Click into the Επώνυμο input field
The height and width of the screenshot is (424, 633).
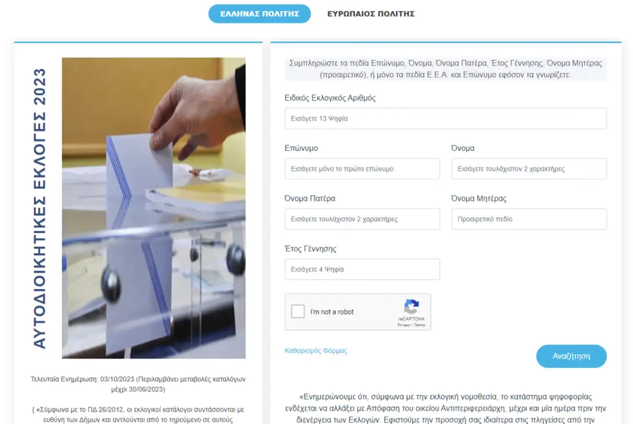tap(362, 168)
